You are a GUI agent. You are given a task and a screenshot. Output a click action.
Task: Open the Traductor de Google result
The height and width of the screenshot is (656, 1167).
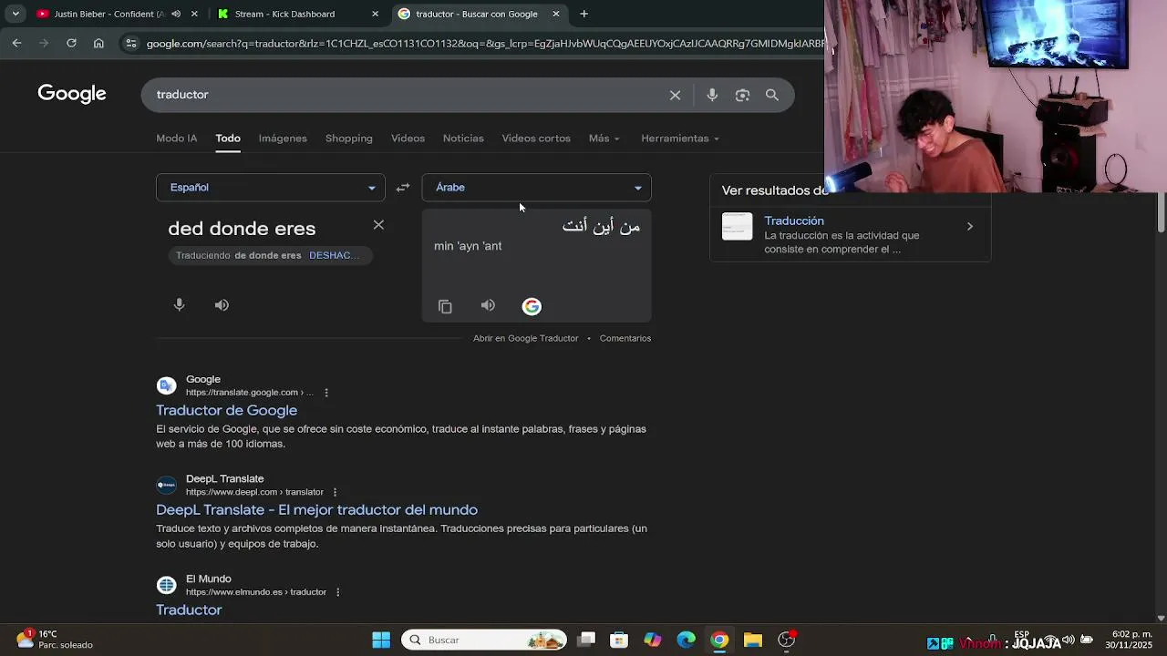click(226, 410)
